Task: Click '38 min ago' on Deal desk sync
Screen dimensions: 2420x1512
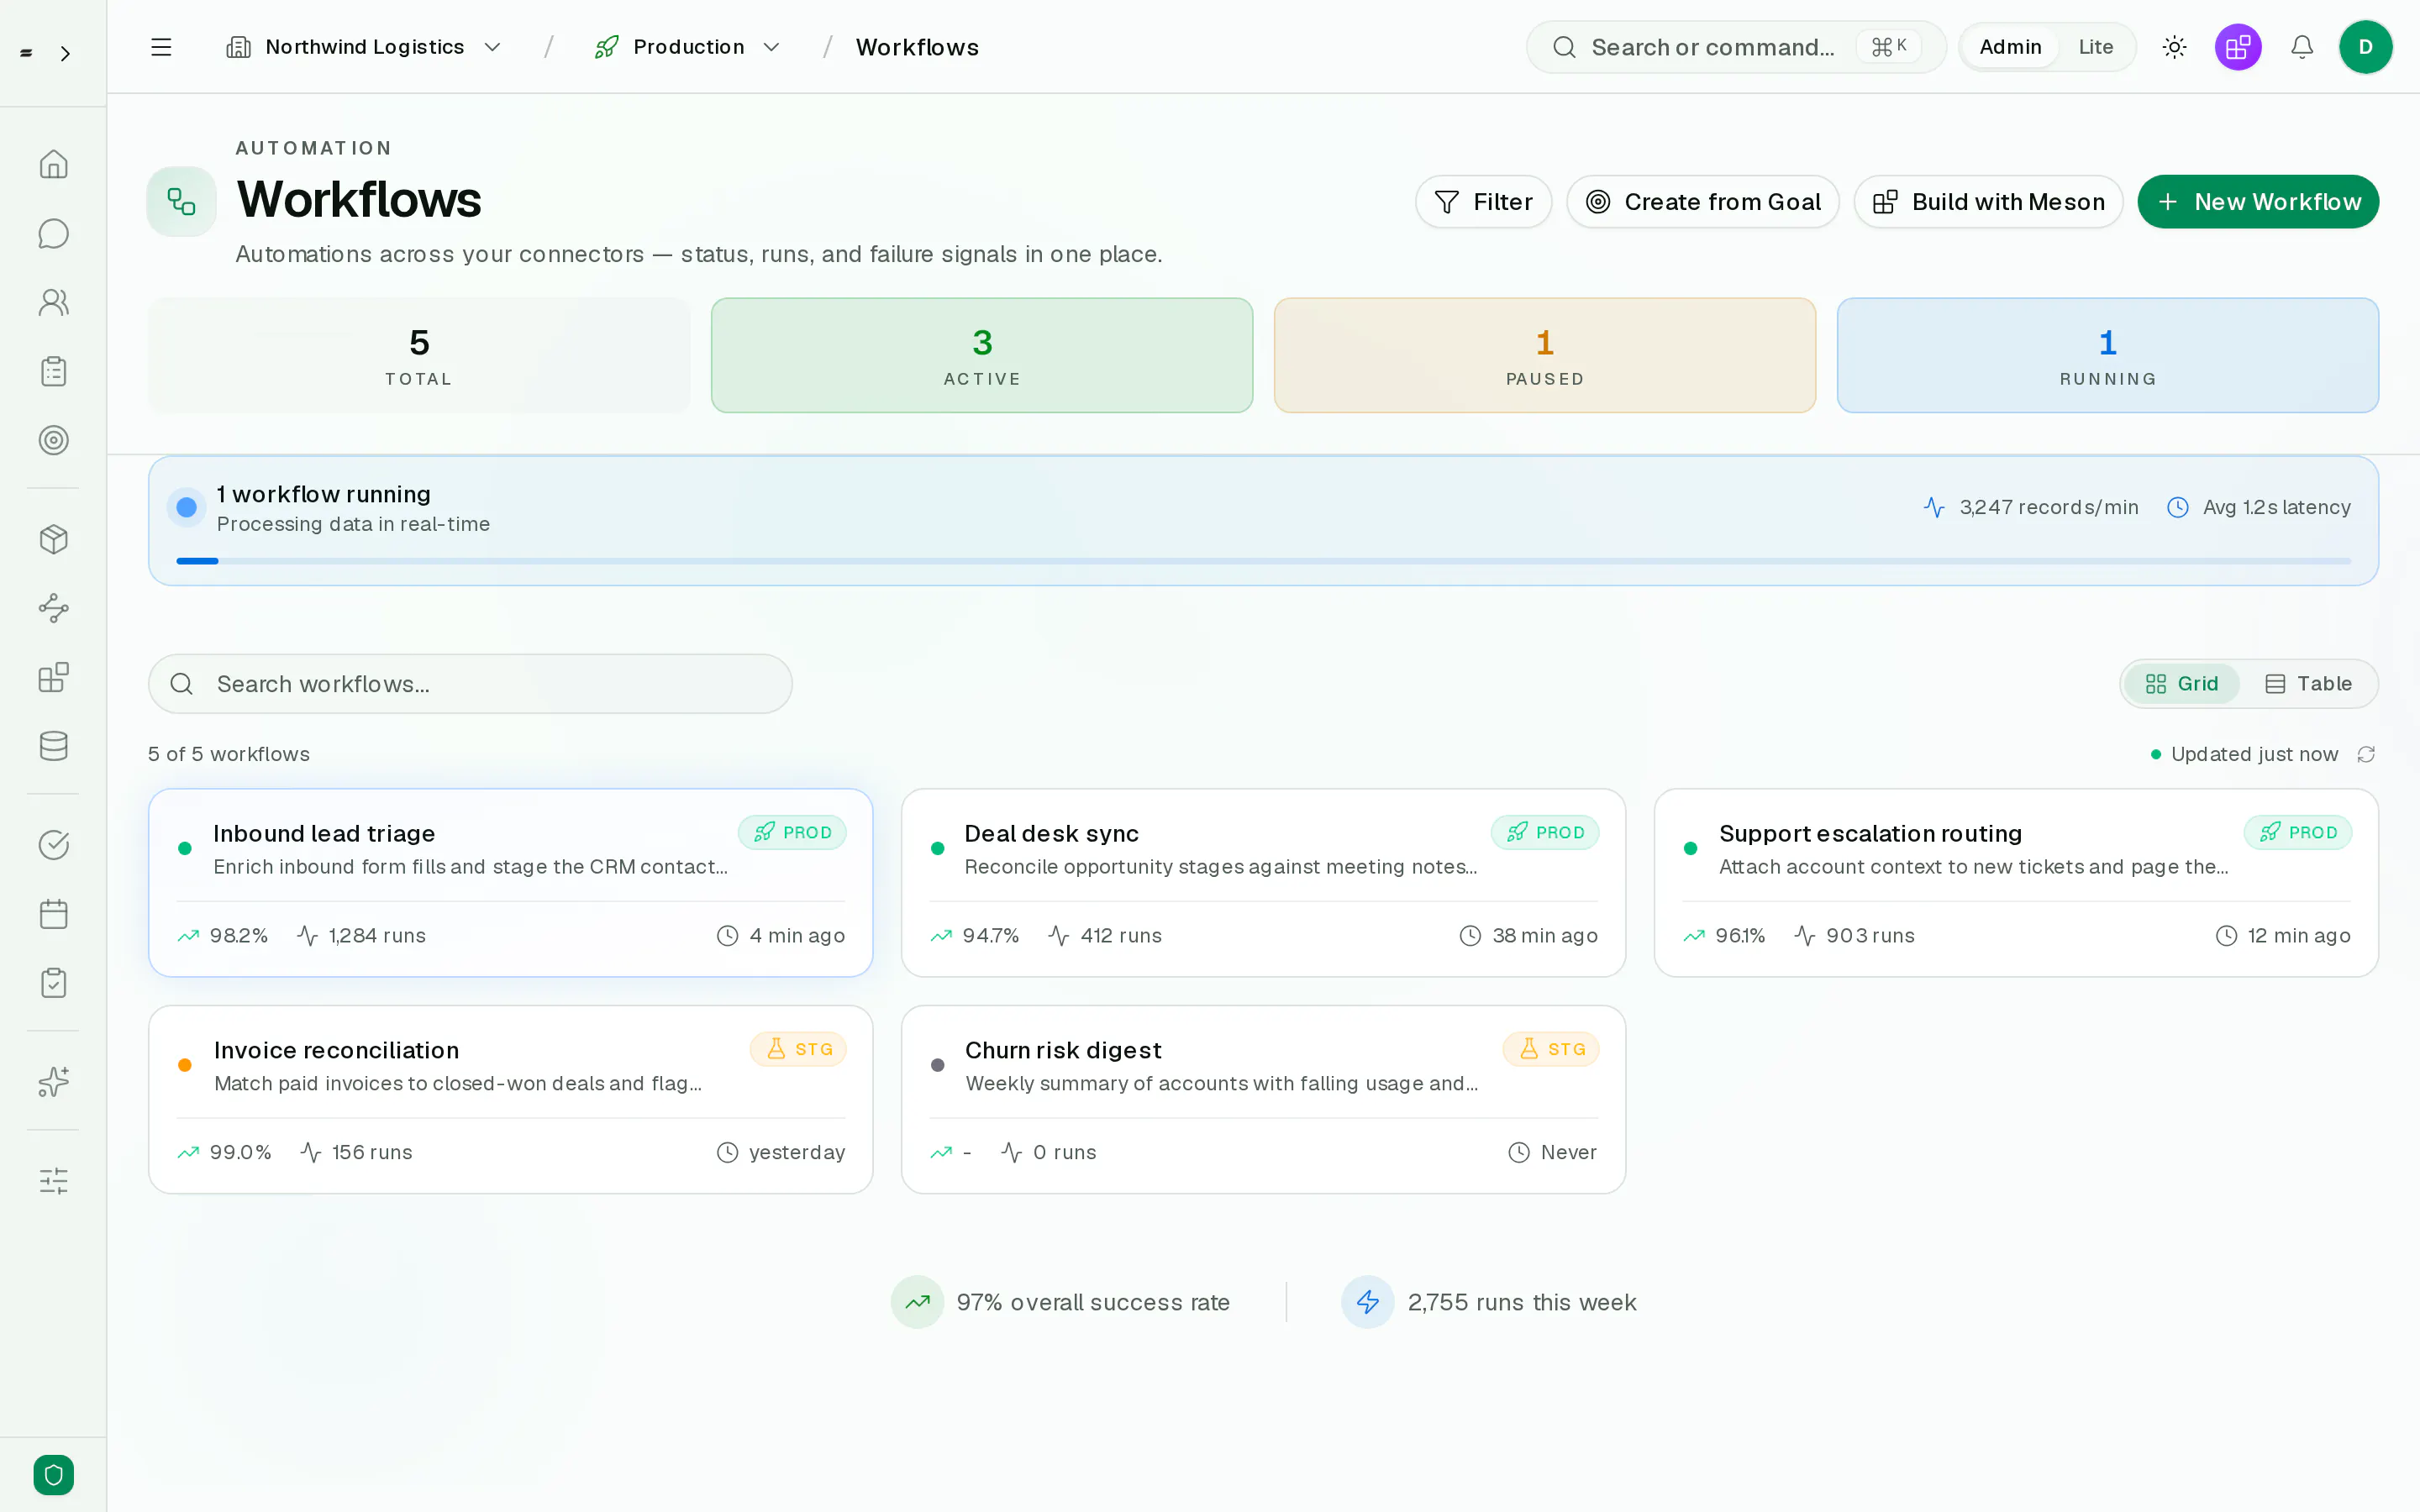Action: (x=1545, y=936)
